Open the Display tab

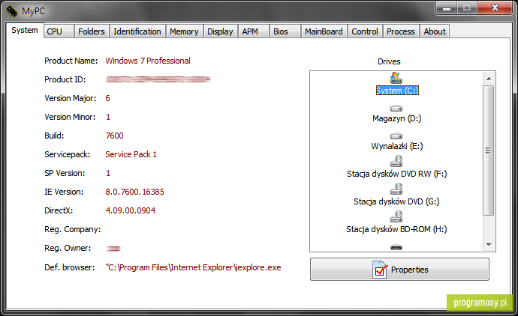coord(221,31)
